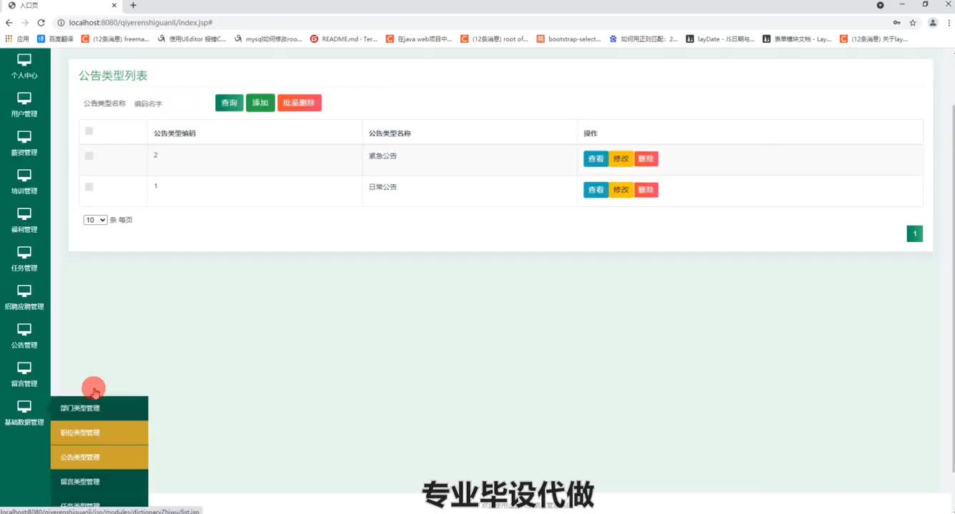955x514 pixels.
Task: Open 公告管理 in the sidebar
Action: (x=24, y=336)
